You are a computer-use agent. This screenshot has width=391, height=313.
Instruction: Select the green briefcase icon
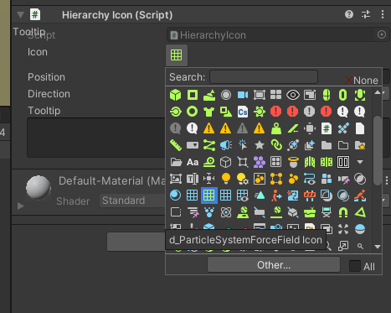tap(310, 212)
